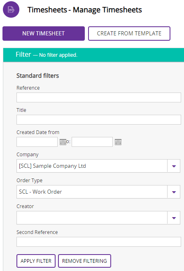Open calendar picker for Created Date from
This screenshot has height=271, width=184.
click(63, 142)
